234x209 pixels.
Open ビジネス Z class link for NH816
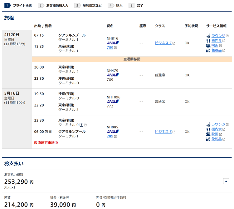tap(163, 43)
